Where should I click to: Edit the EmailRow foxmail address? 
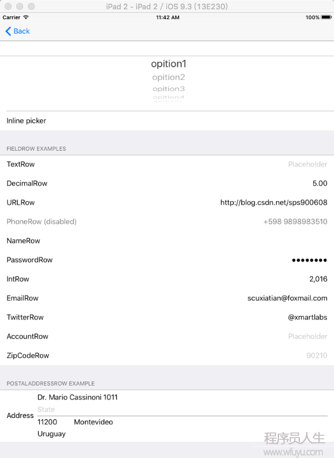287,298
